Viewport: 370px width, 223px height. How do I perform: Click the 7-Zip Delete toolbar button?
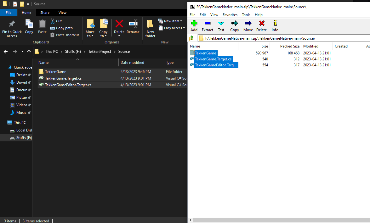(x=261, y=26)
